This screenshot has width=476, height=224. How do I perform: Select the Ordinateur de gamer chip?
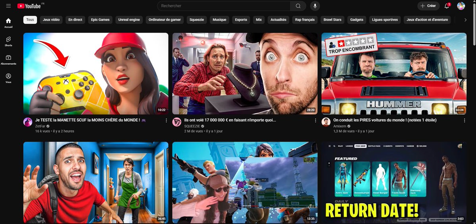click(165, 19)
